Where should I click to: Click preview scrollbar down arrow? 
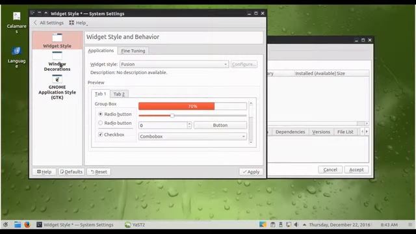click(x=251, y=142)
